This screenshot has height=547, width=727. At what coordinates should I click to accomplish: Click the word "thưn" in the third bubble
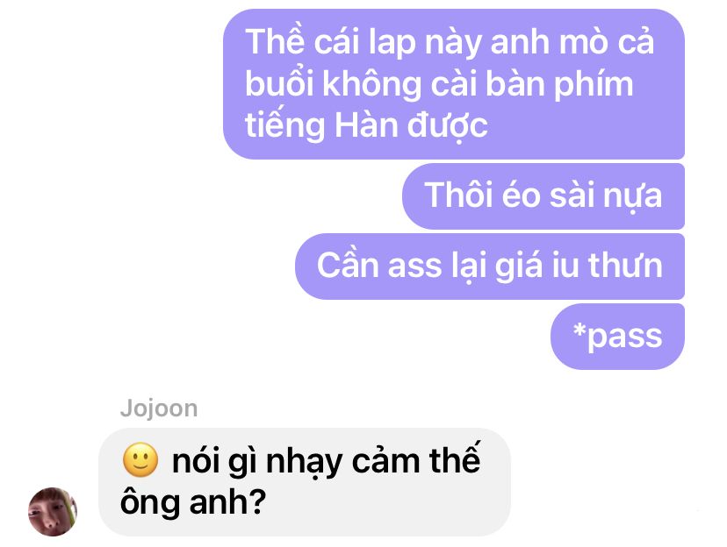pyautogui.click(x=625, y=265)
